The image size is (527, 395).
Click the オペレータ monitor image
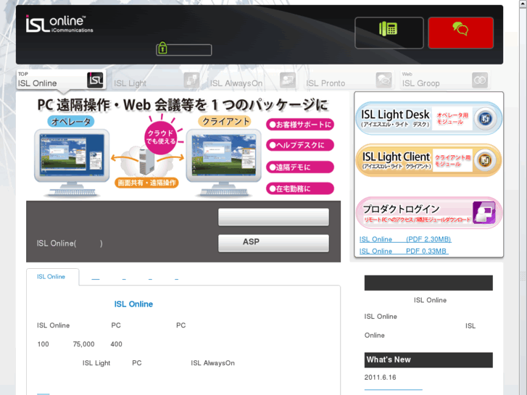(x=72, y=162)
